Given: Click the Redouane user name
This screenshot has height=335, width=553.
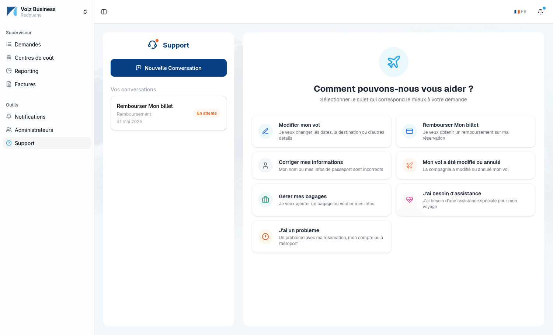Looking at the screenshot, I should point(31,15).
